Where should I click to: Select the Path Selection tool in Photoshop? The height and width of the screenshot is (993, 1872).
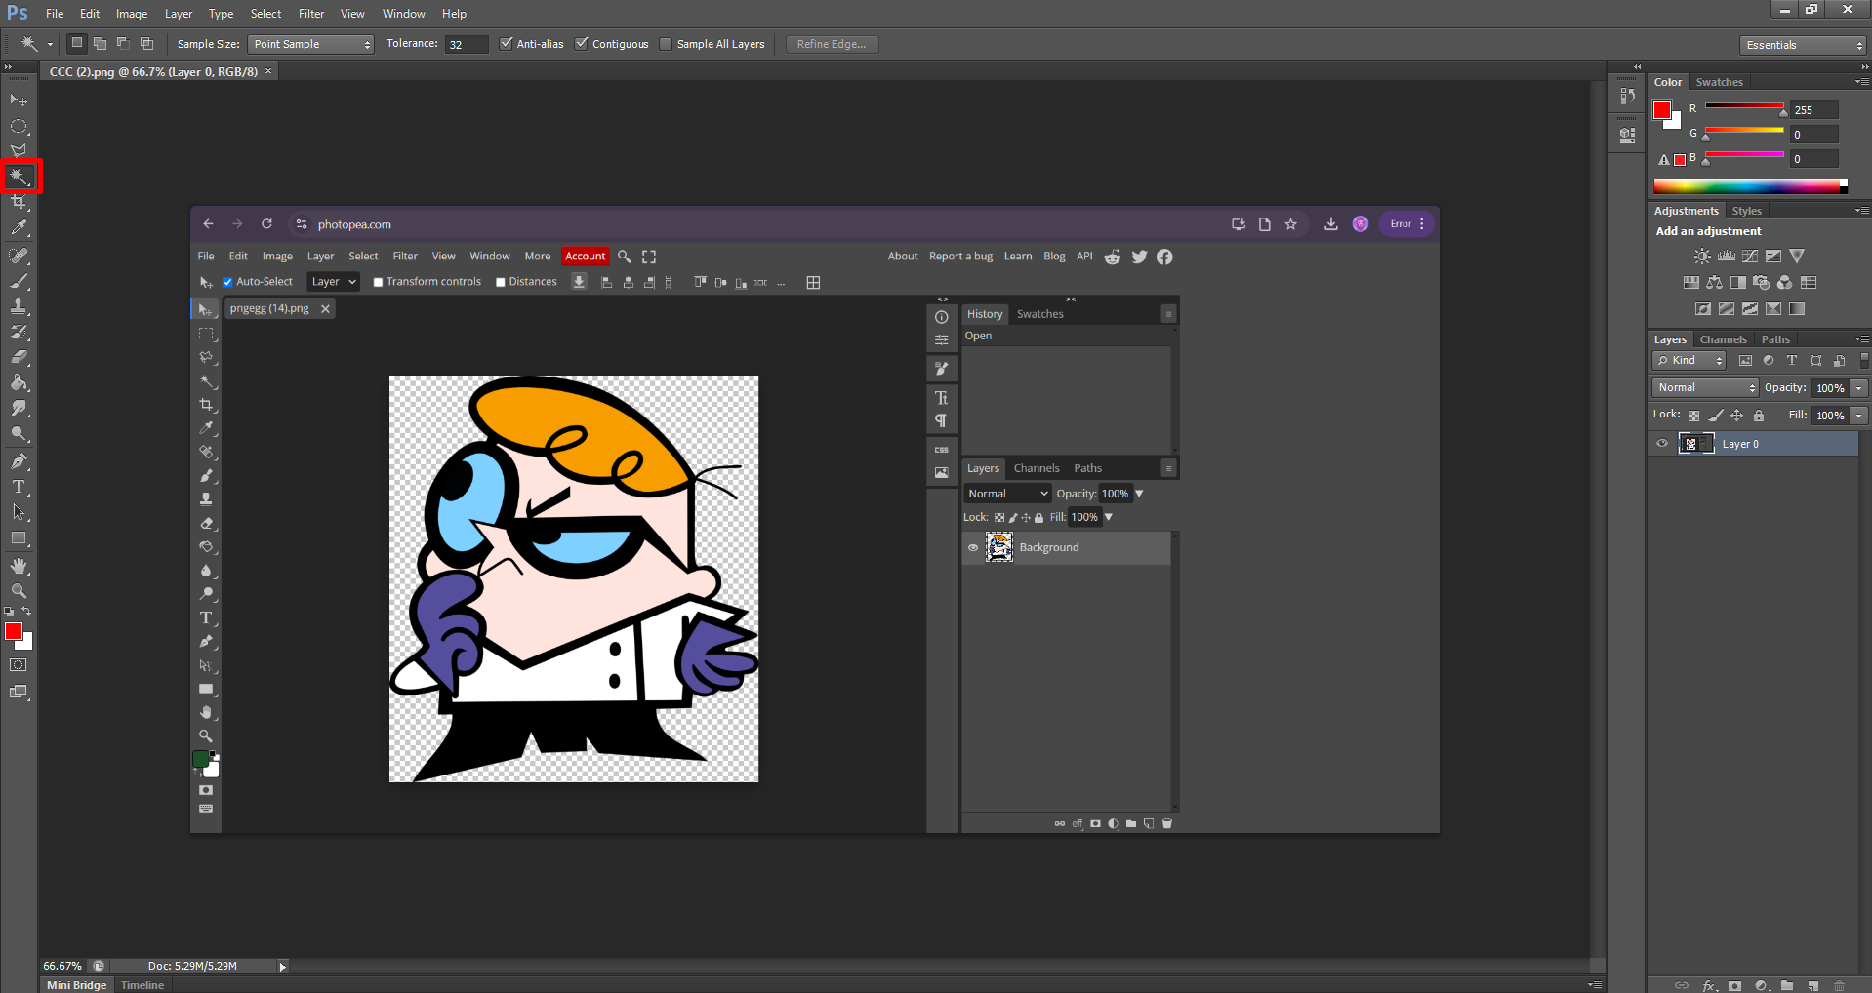tap(19, 512)
